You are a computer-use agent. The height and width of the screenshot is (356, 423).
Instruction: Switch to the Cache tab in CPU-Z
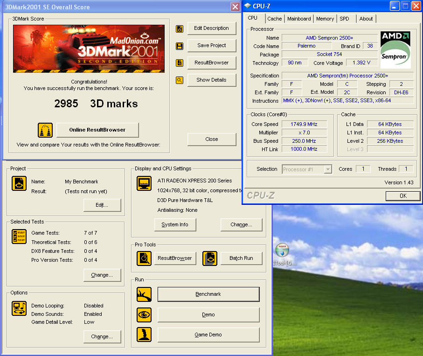click(275, 19)
